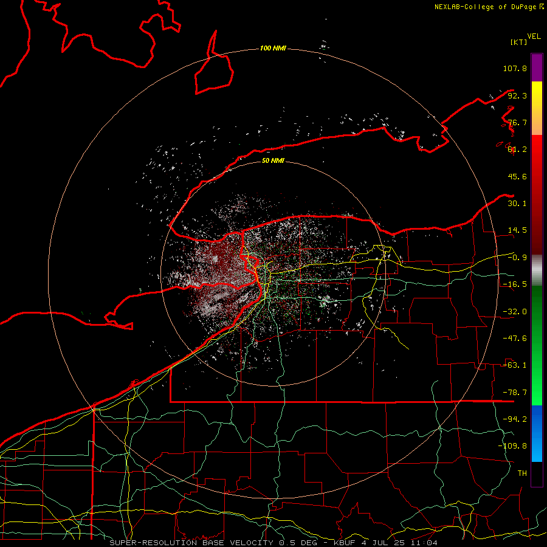Click the TH legend label
Image resolution: width=547 pixels, height=547 pixels.
[x=522, y=473]
